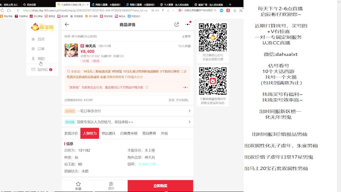Expand the seller description using the dots indicator
The image size is (341, 192).
(185, 87)
